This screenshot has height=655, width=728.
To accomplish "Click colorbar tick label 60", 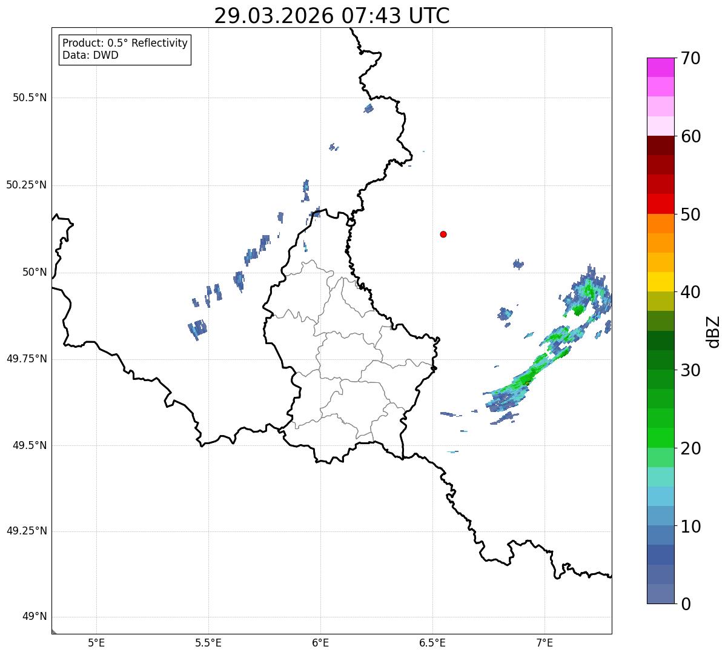I will [690, 136].
